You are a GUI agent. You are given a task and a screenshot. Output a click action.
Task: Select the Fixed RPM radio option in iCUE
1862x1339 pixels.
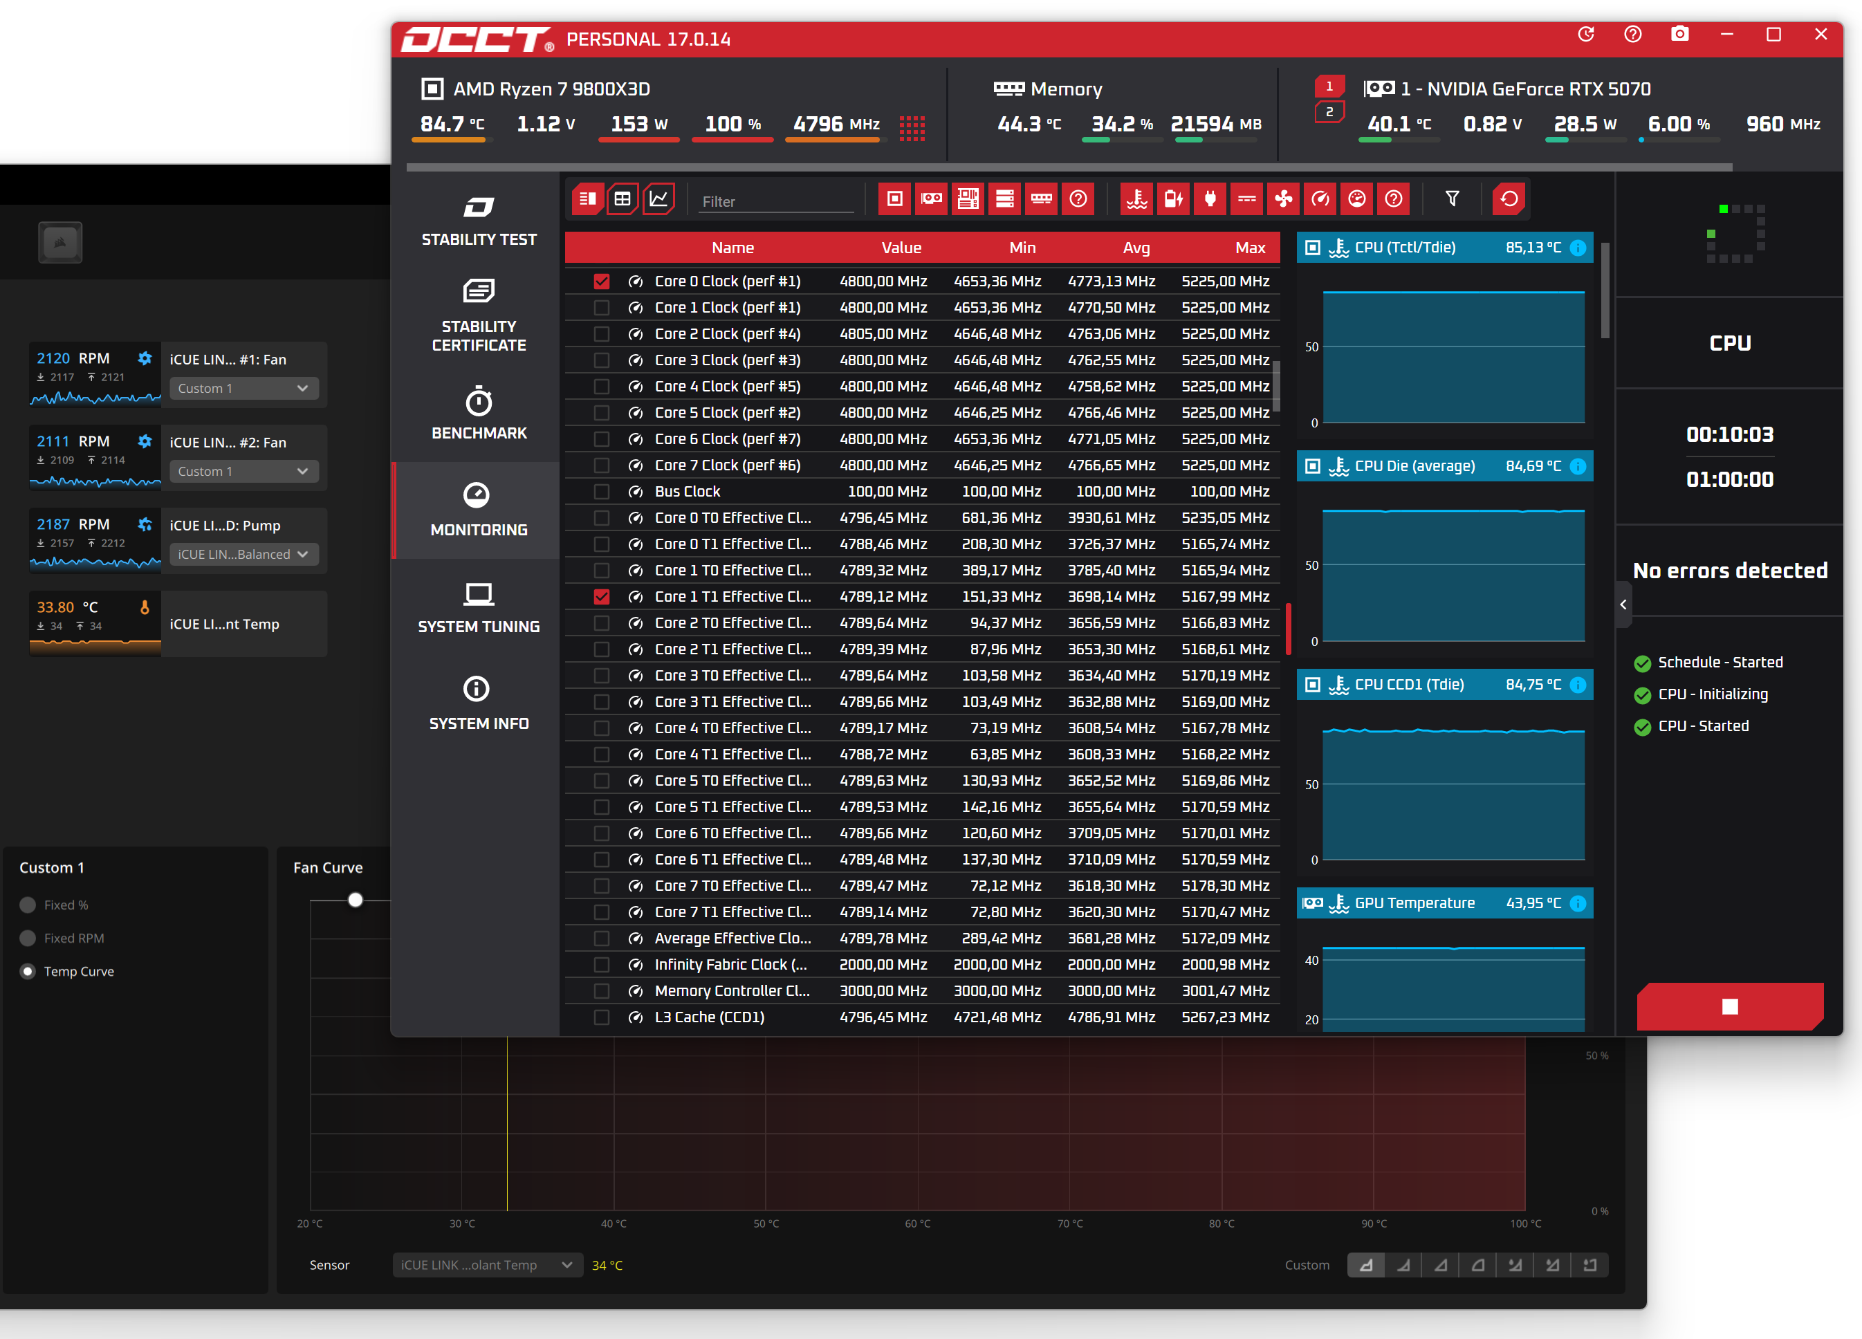[28, 939]
